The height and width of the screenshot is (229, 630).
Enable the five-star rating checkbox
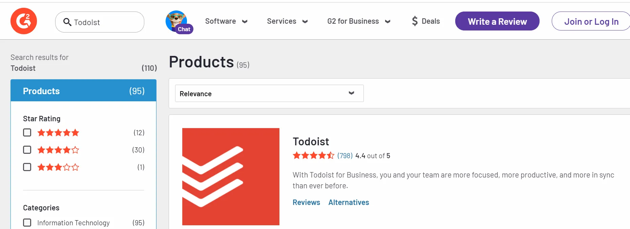[27, 132]
